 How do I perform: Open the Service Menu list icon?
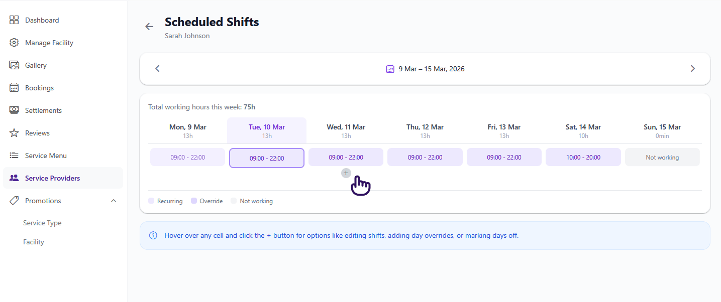click(x=14, y=156)
